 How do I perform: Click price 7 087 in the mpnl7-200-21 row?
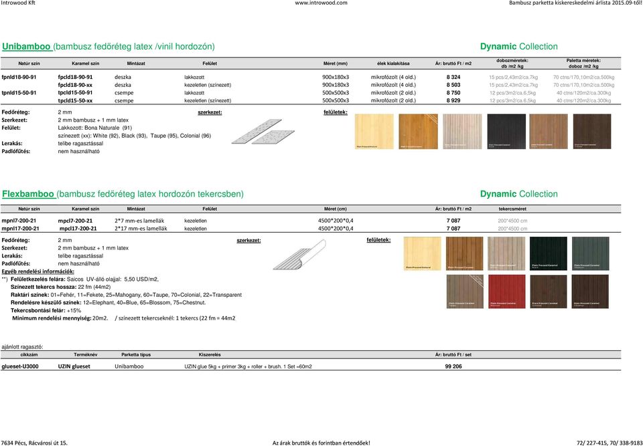453,221
